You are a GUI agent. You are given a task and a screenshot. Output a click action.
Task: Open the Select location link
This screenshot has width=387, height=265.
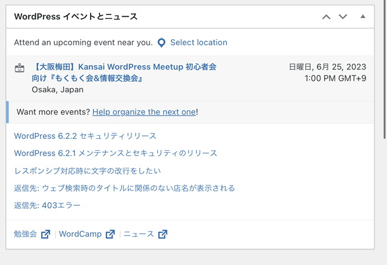[x=198, y=43]
